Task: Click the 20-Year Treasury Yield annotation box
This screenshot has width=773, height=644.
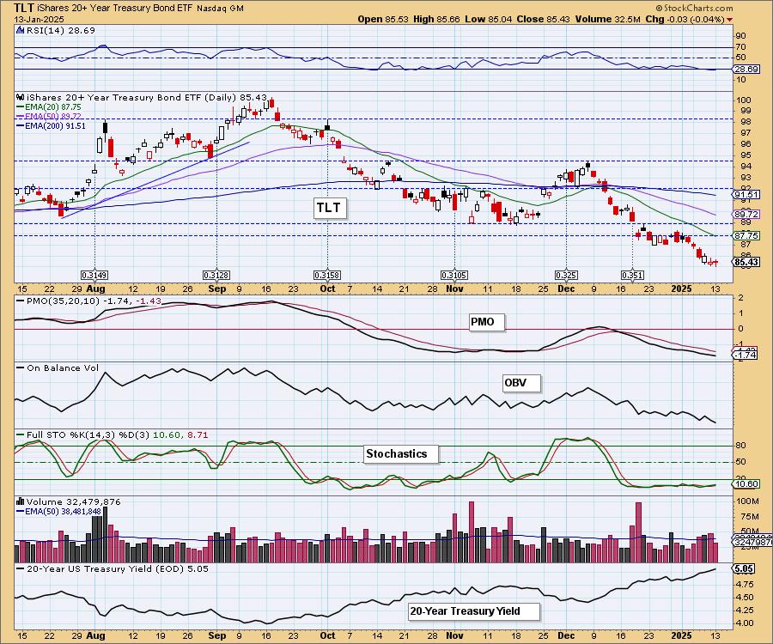Action: coord(474,611)
